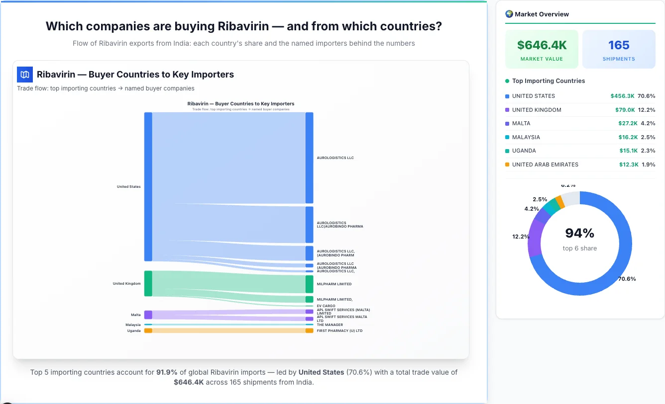
Task: Click the green square next to UGANDA
Action: click(x=506, y=151)
